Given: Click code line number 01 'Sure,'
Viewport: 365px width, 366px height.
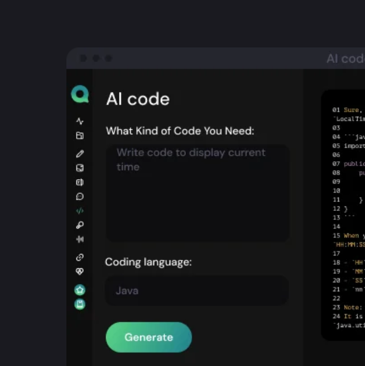Looking at the screenshot, I should click(x=347, y=110).
